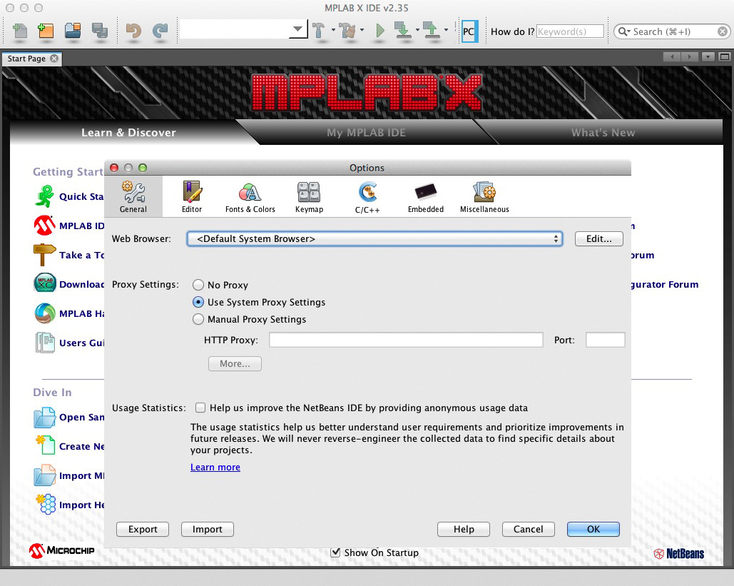Select the Keymap options category

(309, 196)
